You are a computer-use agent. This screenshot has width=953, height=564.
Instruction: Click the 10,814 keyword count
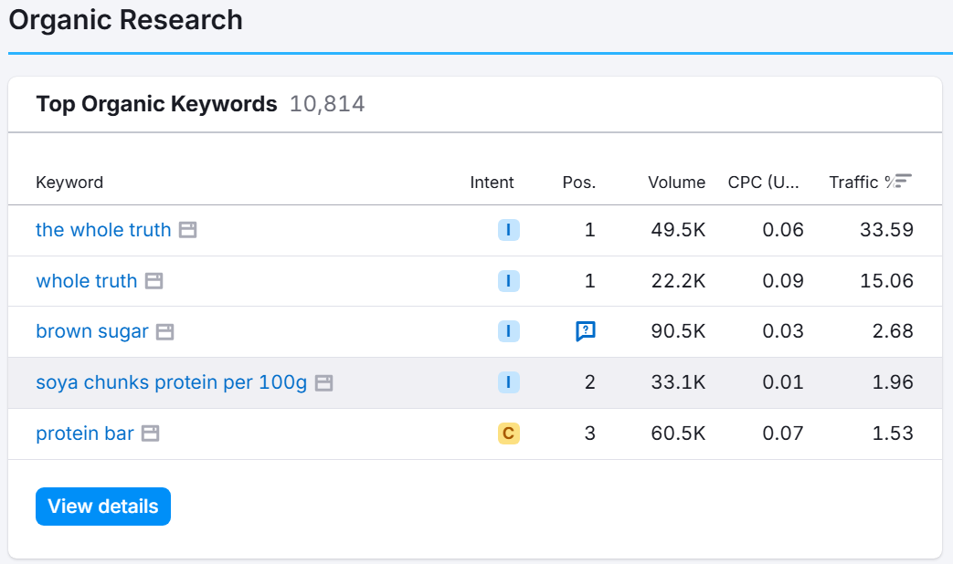coord(327,104)
